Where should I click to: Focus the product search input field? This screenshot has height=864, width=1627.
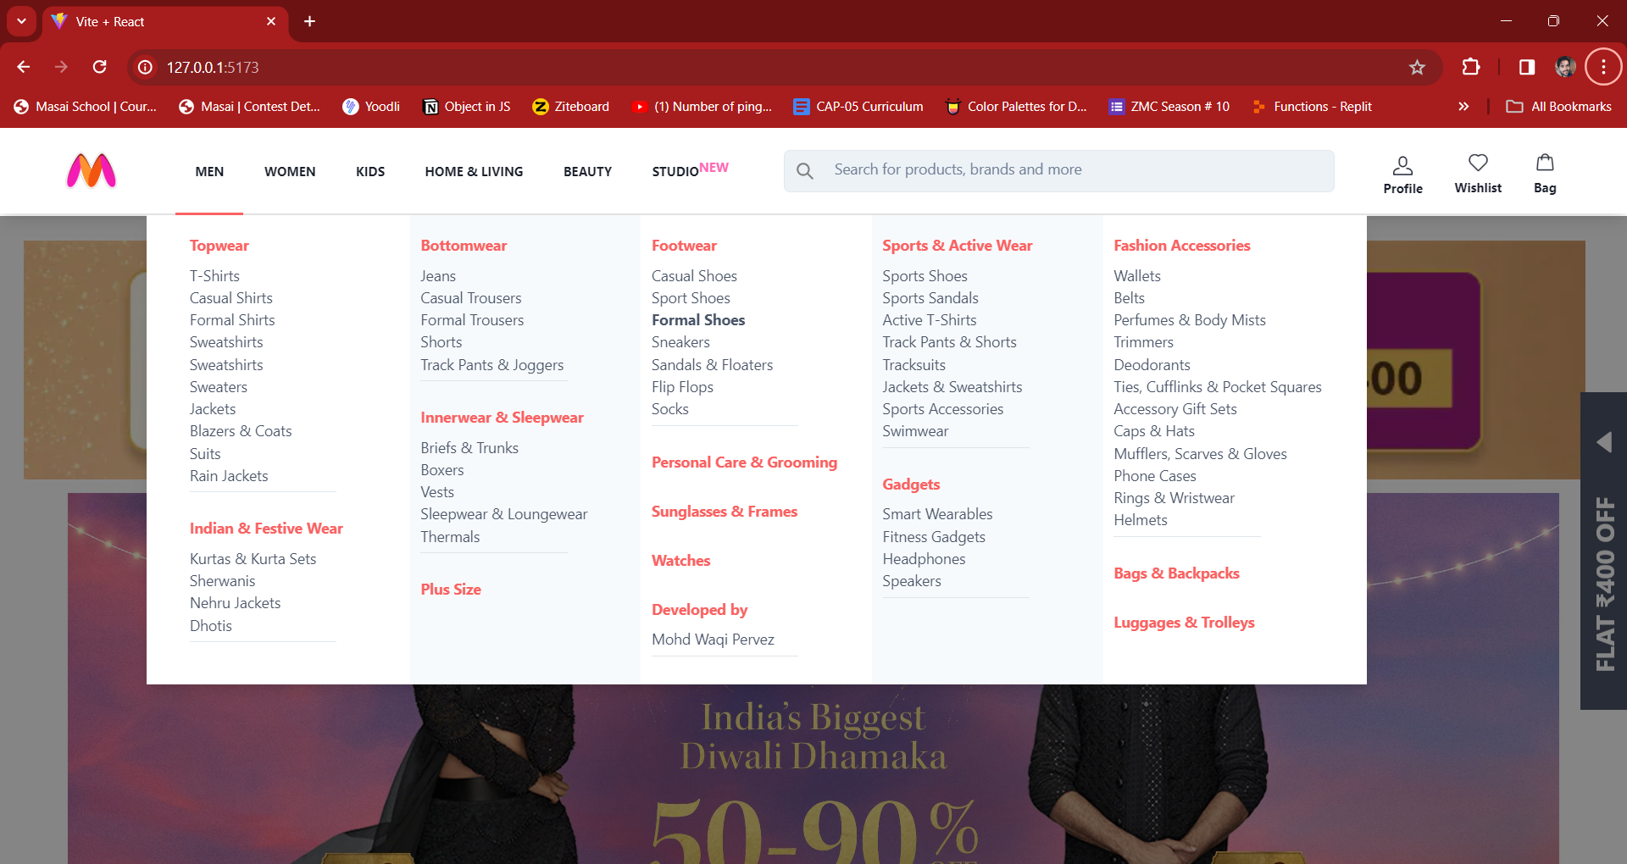[1058, 170]
